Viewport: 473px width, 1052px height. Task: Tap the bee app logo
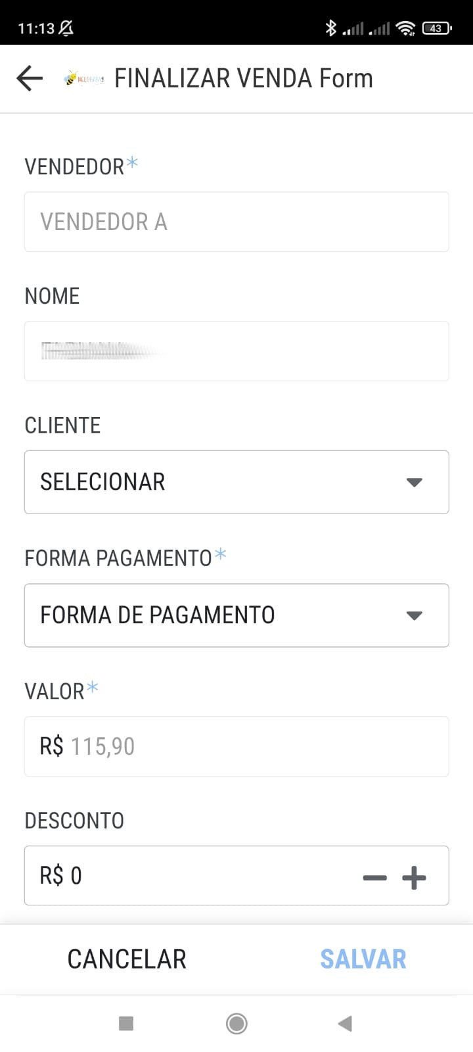click(x=83, y=79)
